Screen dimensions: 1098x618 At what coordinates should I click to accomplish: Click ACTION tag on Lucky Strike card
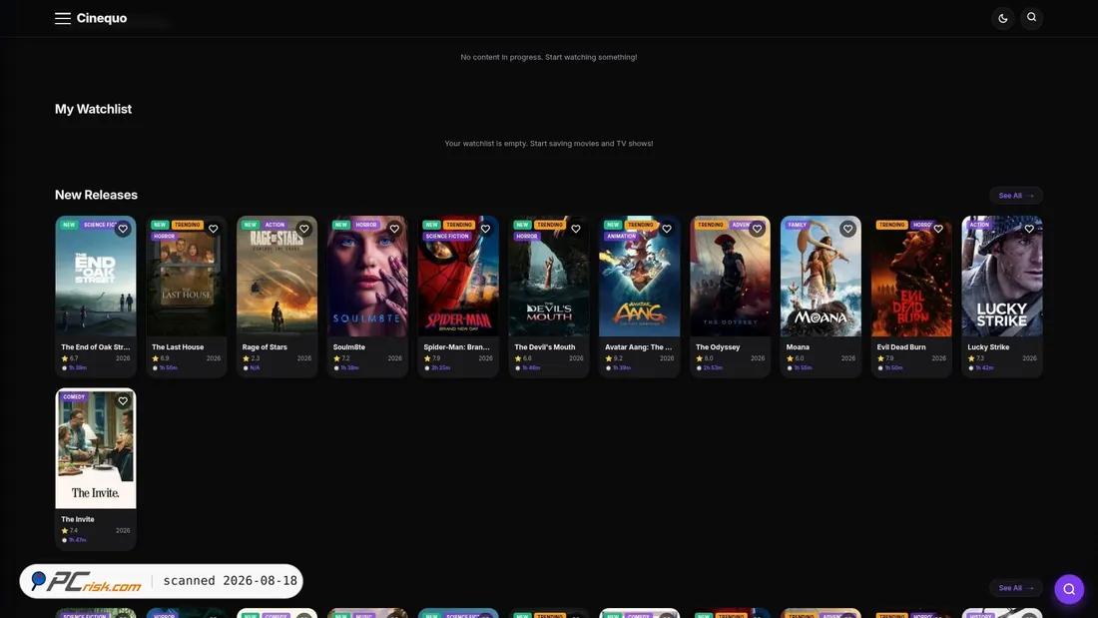point(979,225)
